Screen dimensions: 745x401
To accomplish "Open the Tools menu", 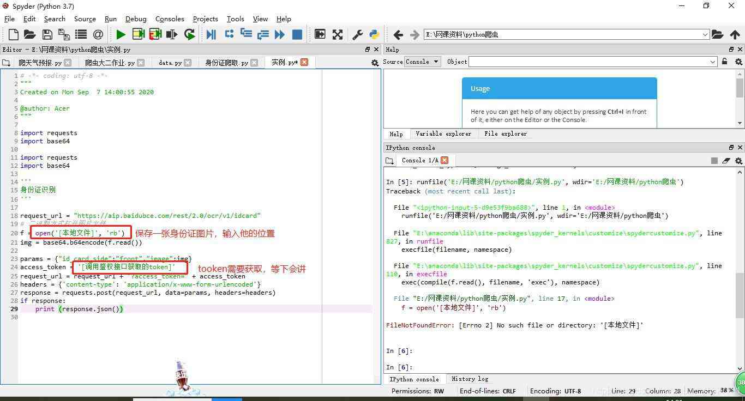I will pos(235,19).
